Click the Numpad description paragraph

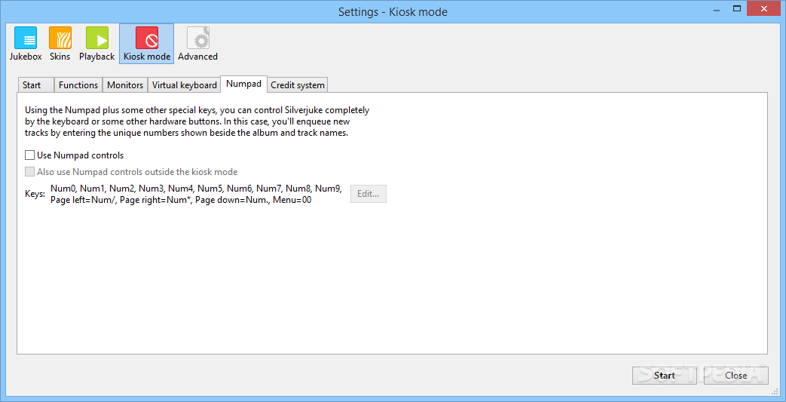(x=197, y=121)
